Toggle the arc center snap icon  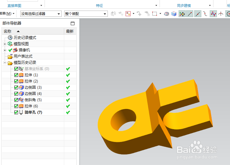coord(228,14)
